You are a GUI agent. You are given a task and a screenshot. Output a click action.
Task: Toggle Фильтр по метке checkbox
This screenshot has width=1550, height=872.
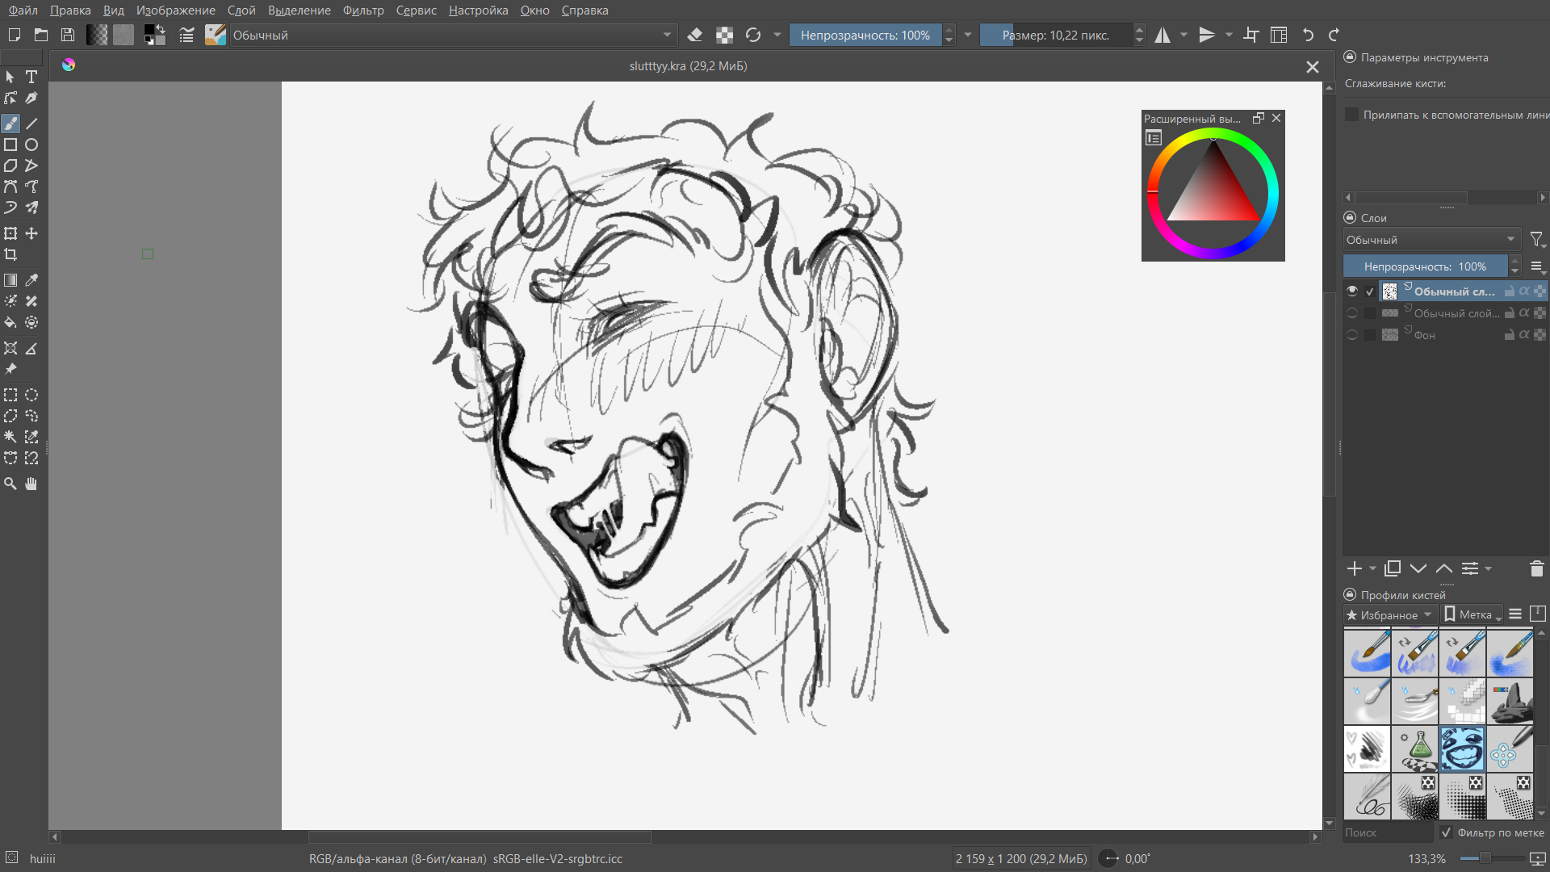click(x=1446, y=832)
